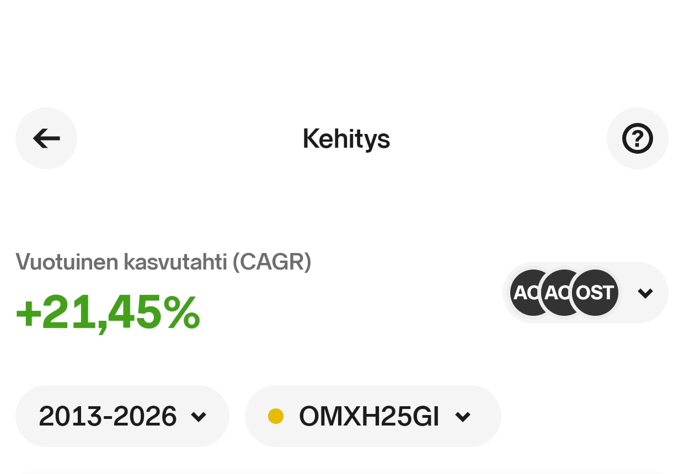Select the OST account avatar
Image resolution: width=684 pixels, height=474 pixels.
pos(595,293)
